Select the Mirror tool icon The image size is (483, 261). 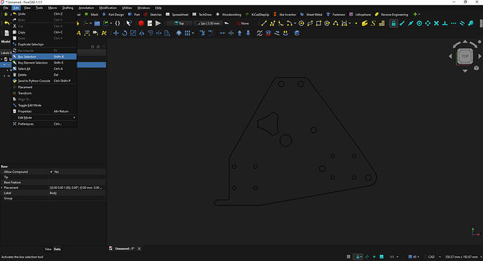coord(141,33)
